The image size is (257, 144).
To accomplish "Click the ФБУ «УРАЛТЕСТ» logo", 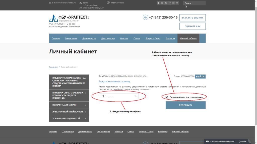I will point(69,18).
